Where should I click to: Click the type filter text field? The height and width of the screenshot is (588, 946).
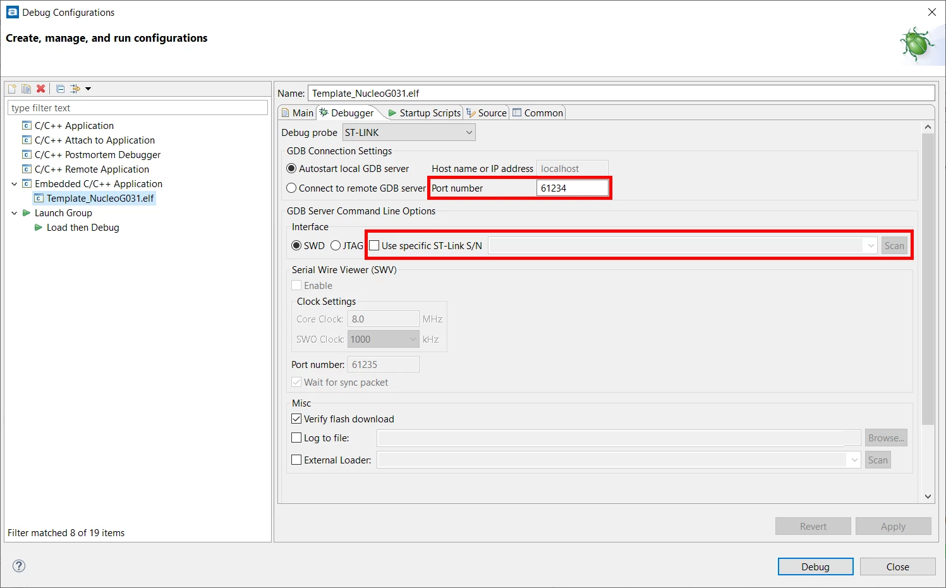click(x=138, y=107)
